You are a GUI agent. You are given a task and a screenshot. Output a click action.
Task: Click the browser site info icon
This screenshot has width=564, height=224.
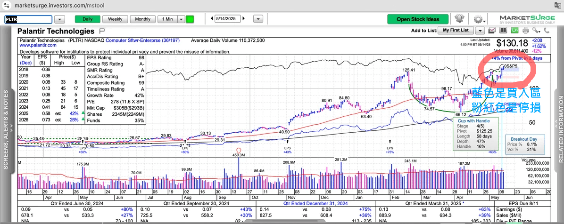[7, 6]
